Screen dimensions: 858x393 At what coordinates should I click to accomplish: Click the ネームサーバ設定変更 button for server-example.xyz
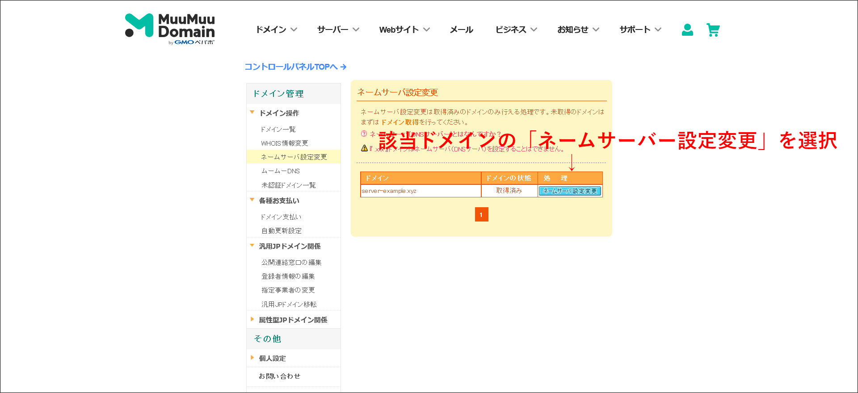point(570,191)
